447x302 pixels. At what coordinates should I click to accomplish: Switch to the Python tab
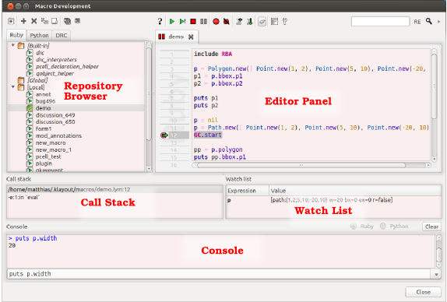coord(40,35)
